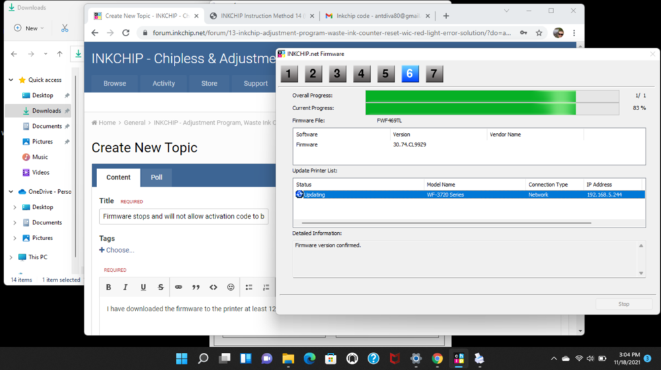The image size is (661, 370).
Task: Click the strikethrough icon in editor toolbar
Action: tap(161, 288)
